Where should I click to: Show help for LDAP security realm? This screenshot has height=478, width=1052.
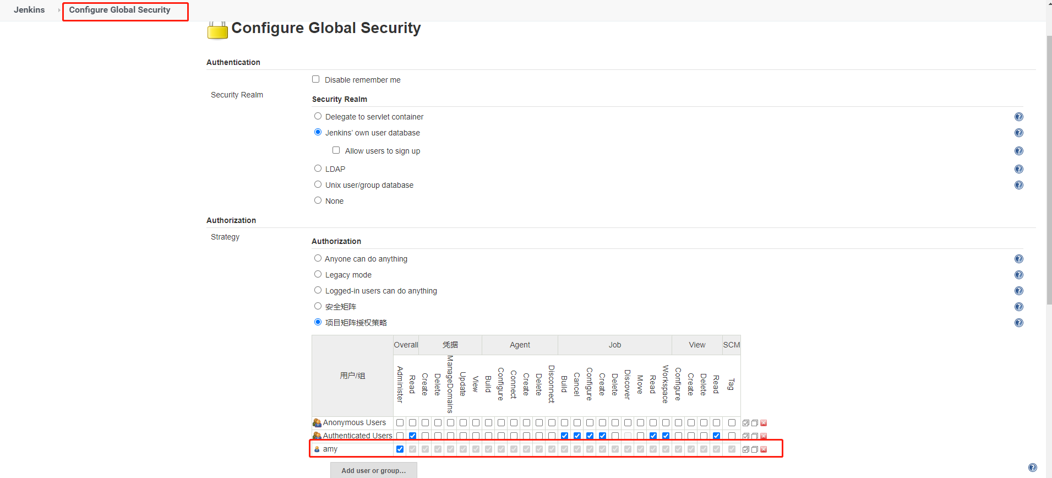tap(1019, 169)
